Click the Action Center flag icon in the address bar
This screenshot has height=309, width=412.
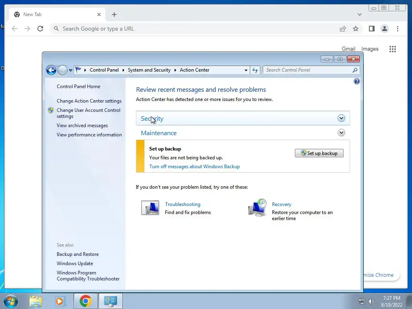pyautogui.click(x=78, y=70)
